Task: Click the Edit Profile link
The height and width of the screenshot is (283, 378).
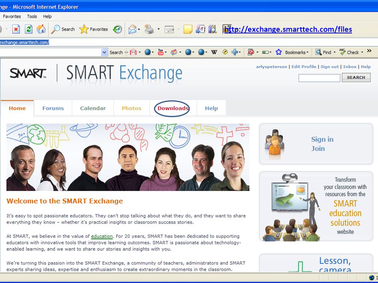Action: point(304,67)
